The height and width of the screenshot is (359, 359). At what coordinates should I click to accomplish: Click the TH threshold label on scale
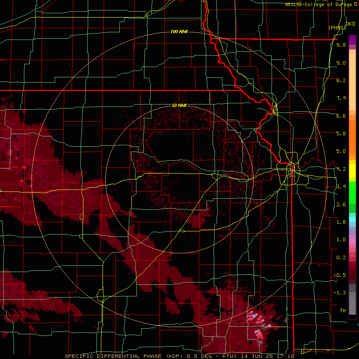pos(343,311)
